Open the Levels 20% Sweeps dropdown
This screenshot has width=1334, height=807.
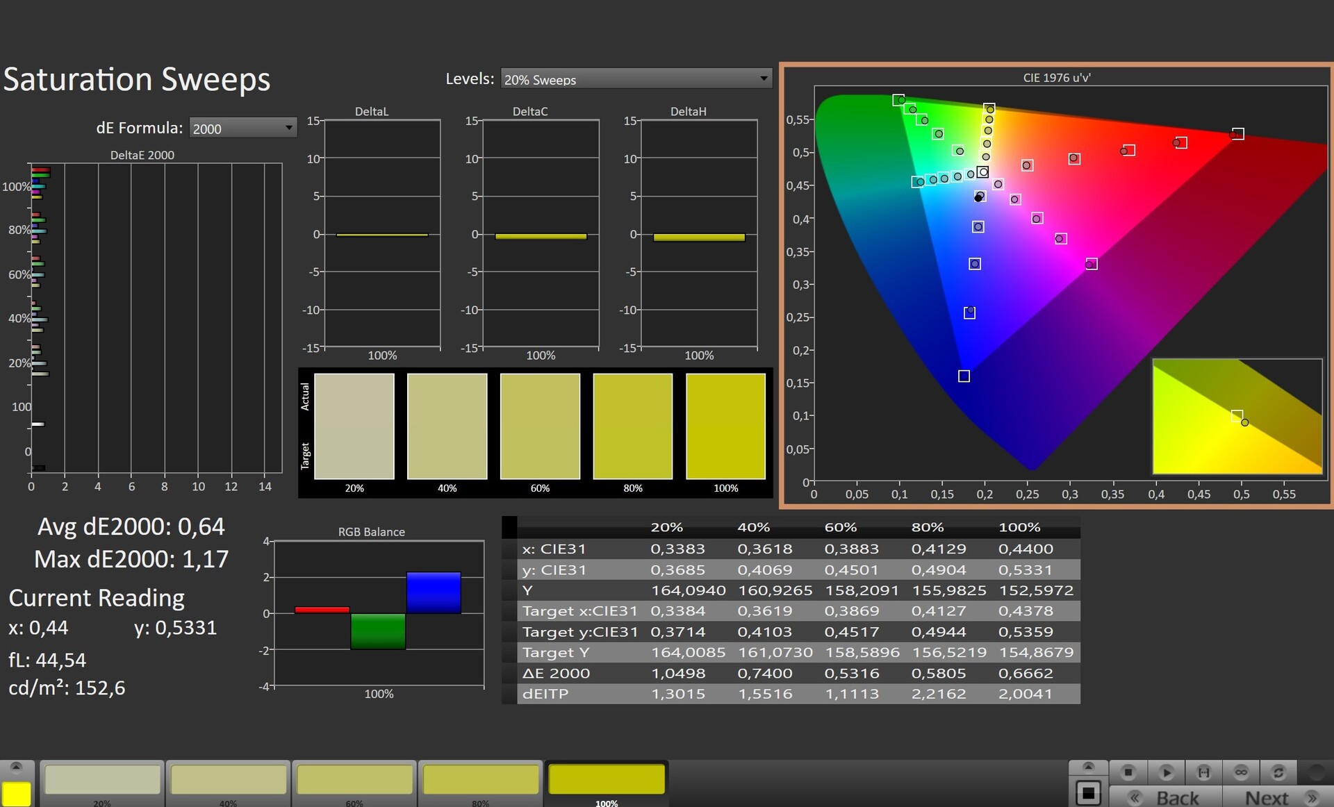coord(636,79)
